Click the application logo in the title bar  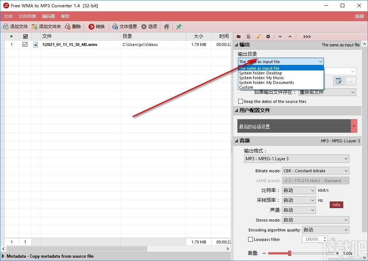point(6,5)
